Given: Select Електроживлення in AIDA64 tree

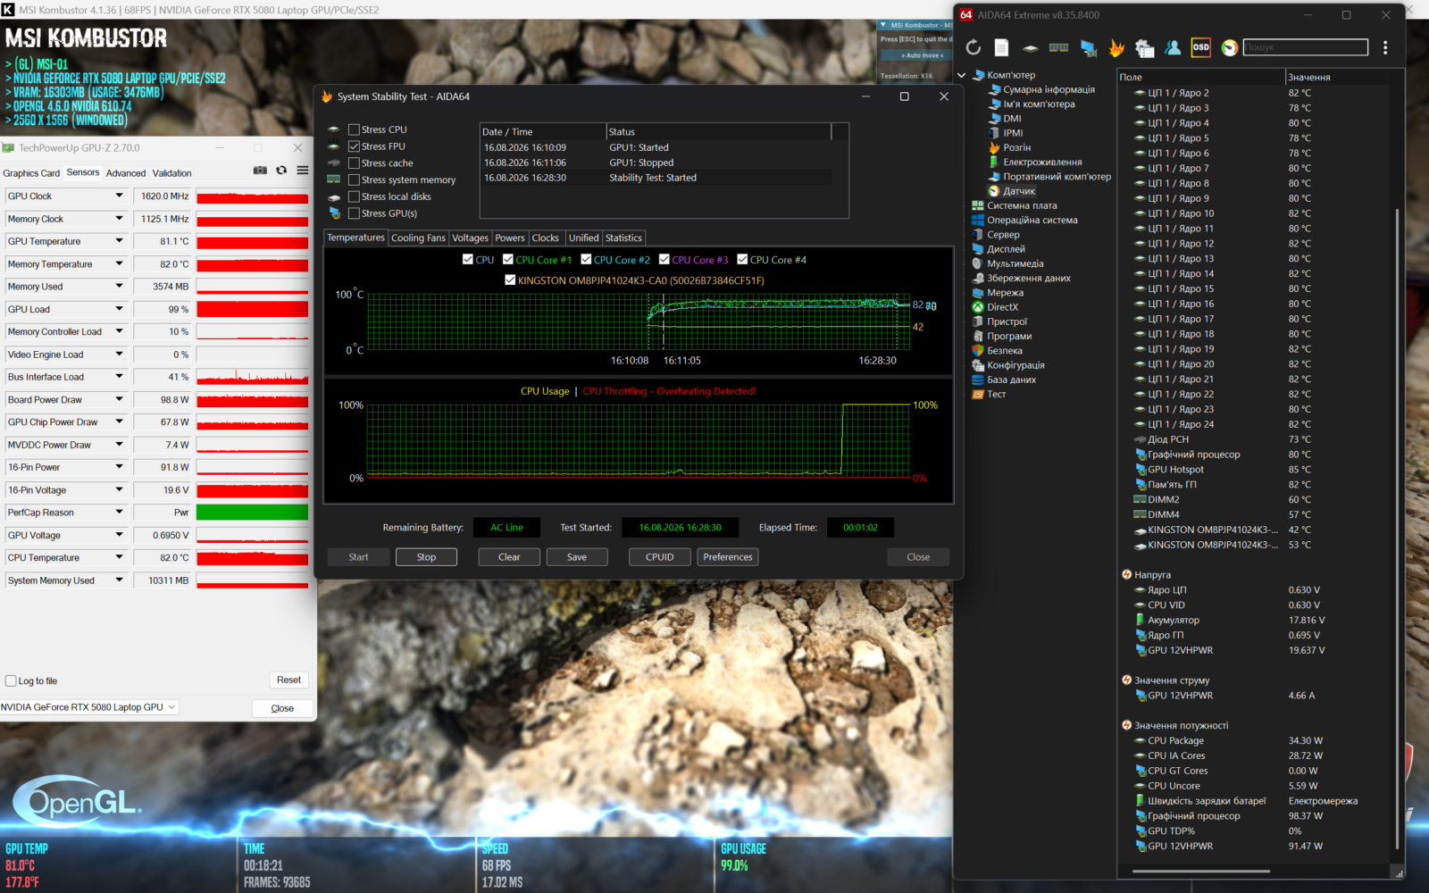Looking at the screenshot, I should tap(1042, 162).
